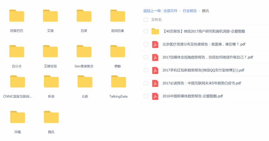The height and width of the screenshot is (141, 269).
Task: Select checkbox for 2016中国新媒体趋势报告 PDF
Action: pos(146,96)
